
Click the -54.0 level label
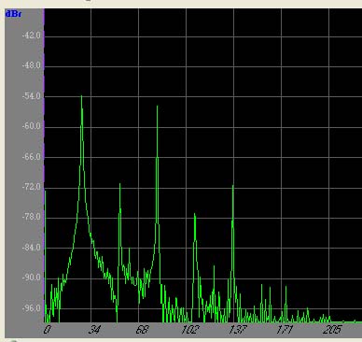[x=32, y=96]
